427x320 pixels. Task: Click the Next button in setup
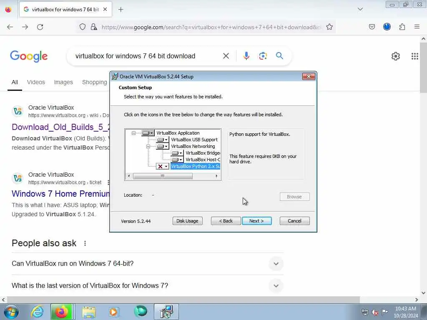(x=256, y=221)
